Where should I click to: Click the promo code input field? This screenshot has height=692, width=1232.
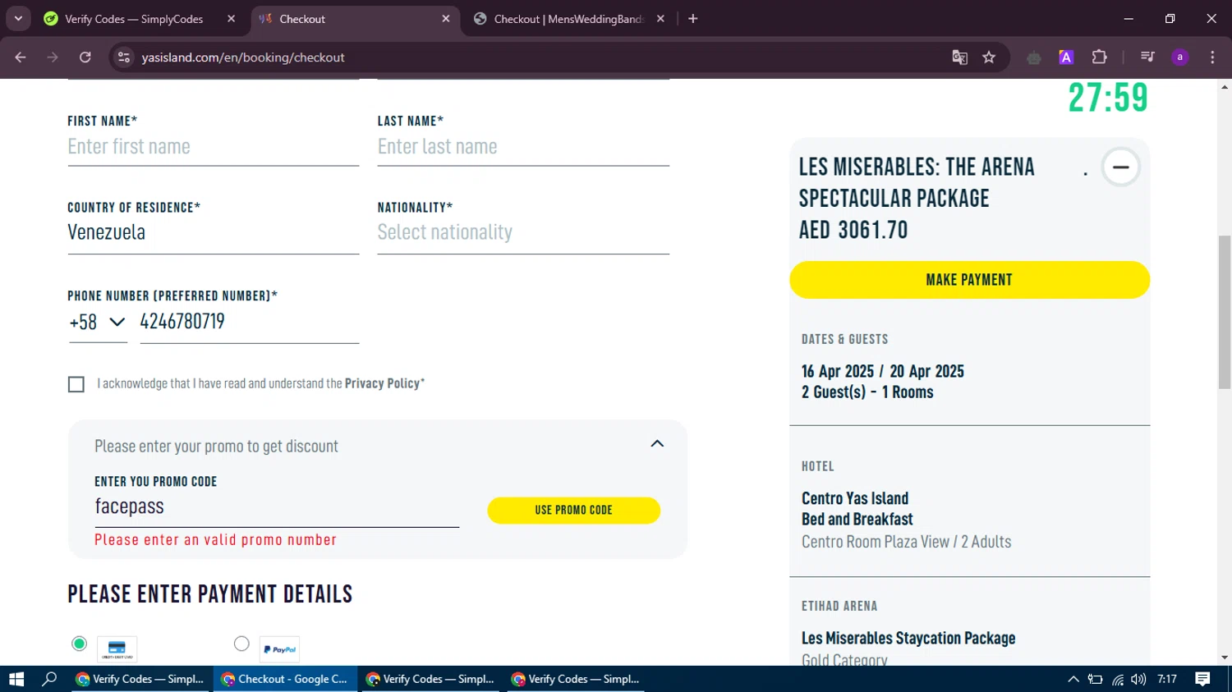point(277,507)
